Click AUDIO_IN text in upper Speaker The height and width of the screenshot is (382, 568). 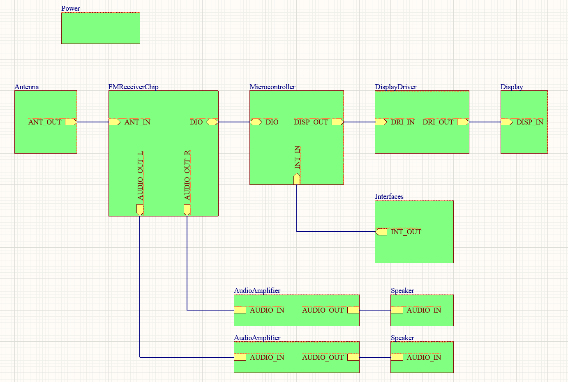[x=424, y=310]
